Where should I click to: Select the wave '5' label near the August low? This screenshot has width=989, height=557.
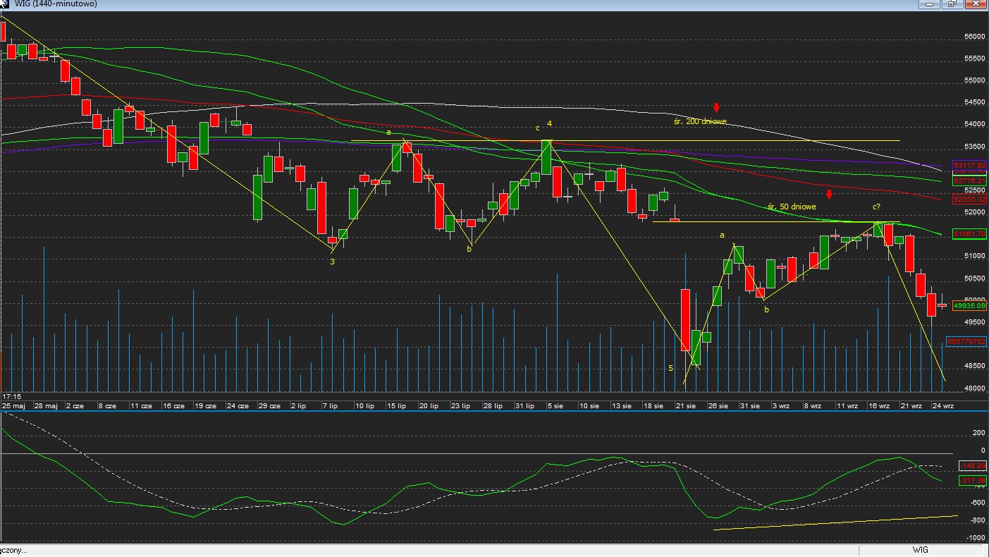point(671,369)
